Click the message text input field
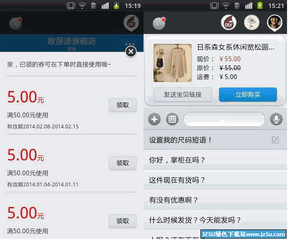288x240 pixels. click(224, 120)
